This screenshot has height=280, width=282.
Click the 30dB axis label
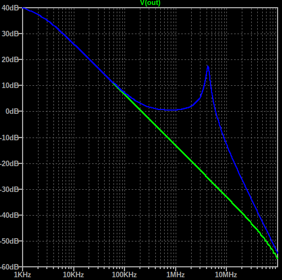[10, 34]
